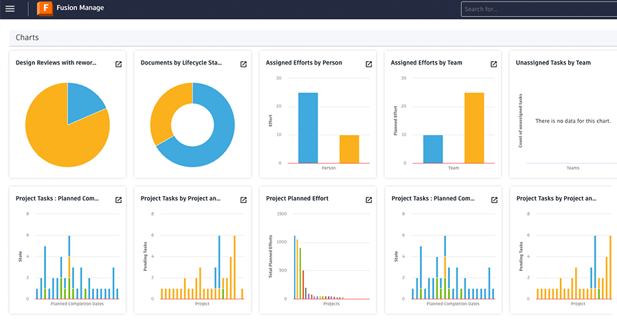Click the Unassigned Tasks by Team chart title

tap(553, 63)
